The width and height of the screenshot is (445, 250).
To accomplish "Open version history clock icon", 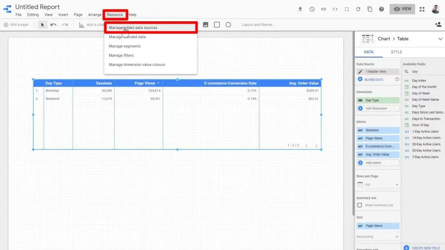I will pos(312,8).
